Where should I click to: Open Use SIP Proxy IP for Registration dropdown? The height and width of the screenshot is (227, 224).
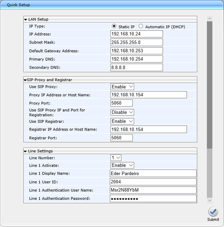pos(122,112)
